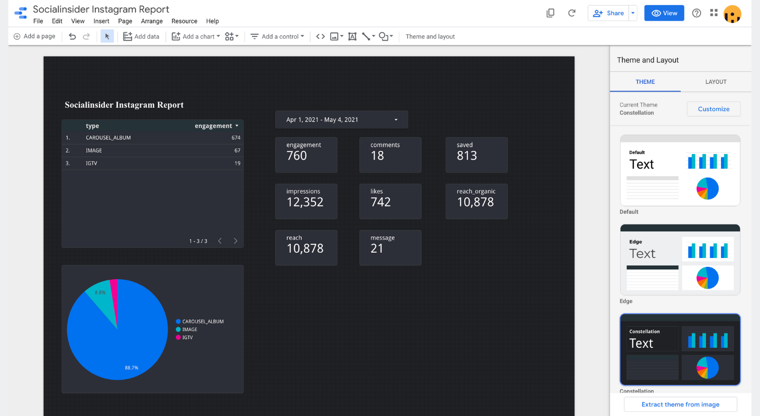Open the Insert menu

tap(102, 21)
